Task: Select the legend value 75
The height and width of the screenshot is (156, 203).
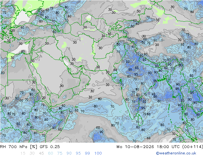Action: click(x=60, y=153)
